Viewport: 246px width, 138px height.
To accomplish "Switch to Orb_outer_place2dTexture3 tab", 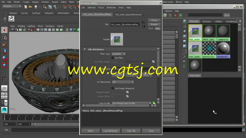I will (128, 14).
